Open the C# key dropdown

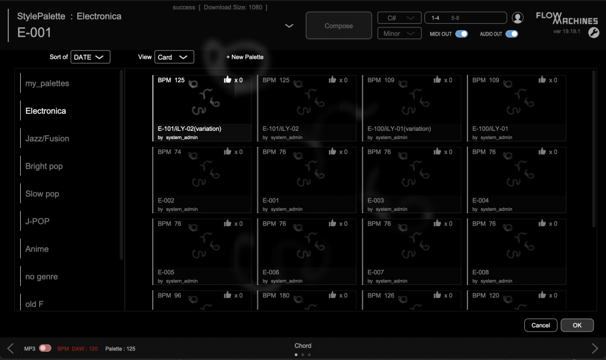399,18
